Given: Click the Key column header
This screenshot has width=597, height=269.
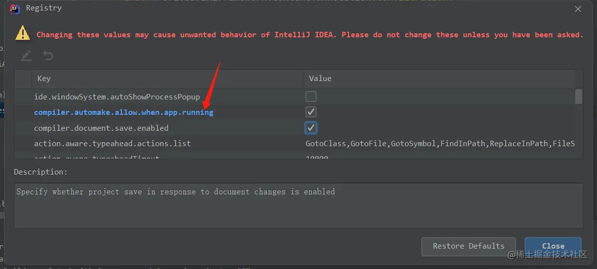Looking at the screenshot, I should point(167,79).
